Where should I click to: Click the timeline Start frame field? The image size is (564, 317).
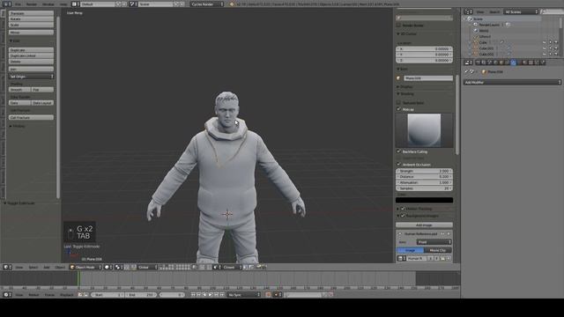pos(107,295)
